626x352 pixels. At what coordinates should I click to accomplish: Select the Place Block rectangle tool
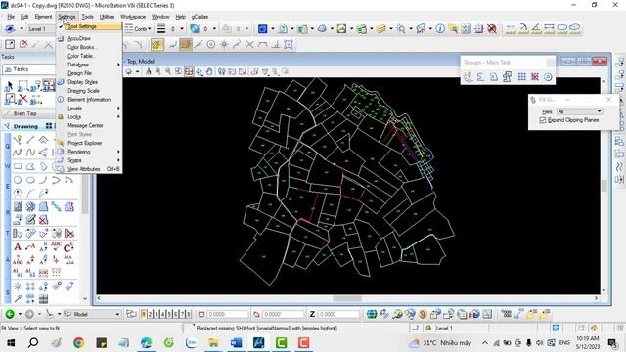(x=18, y=166)
